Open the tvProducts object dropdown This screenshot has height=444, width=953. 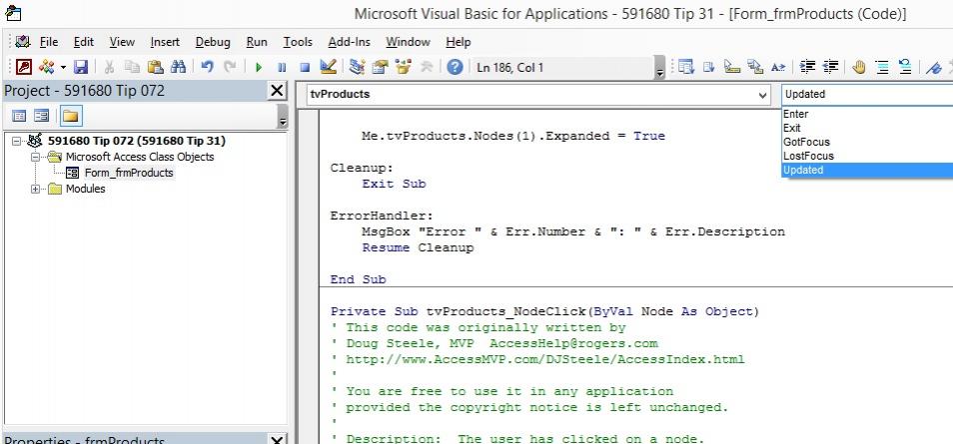click(762, 95)
